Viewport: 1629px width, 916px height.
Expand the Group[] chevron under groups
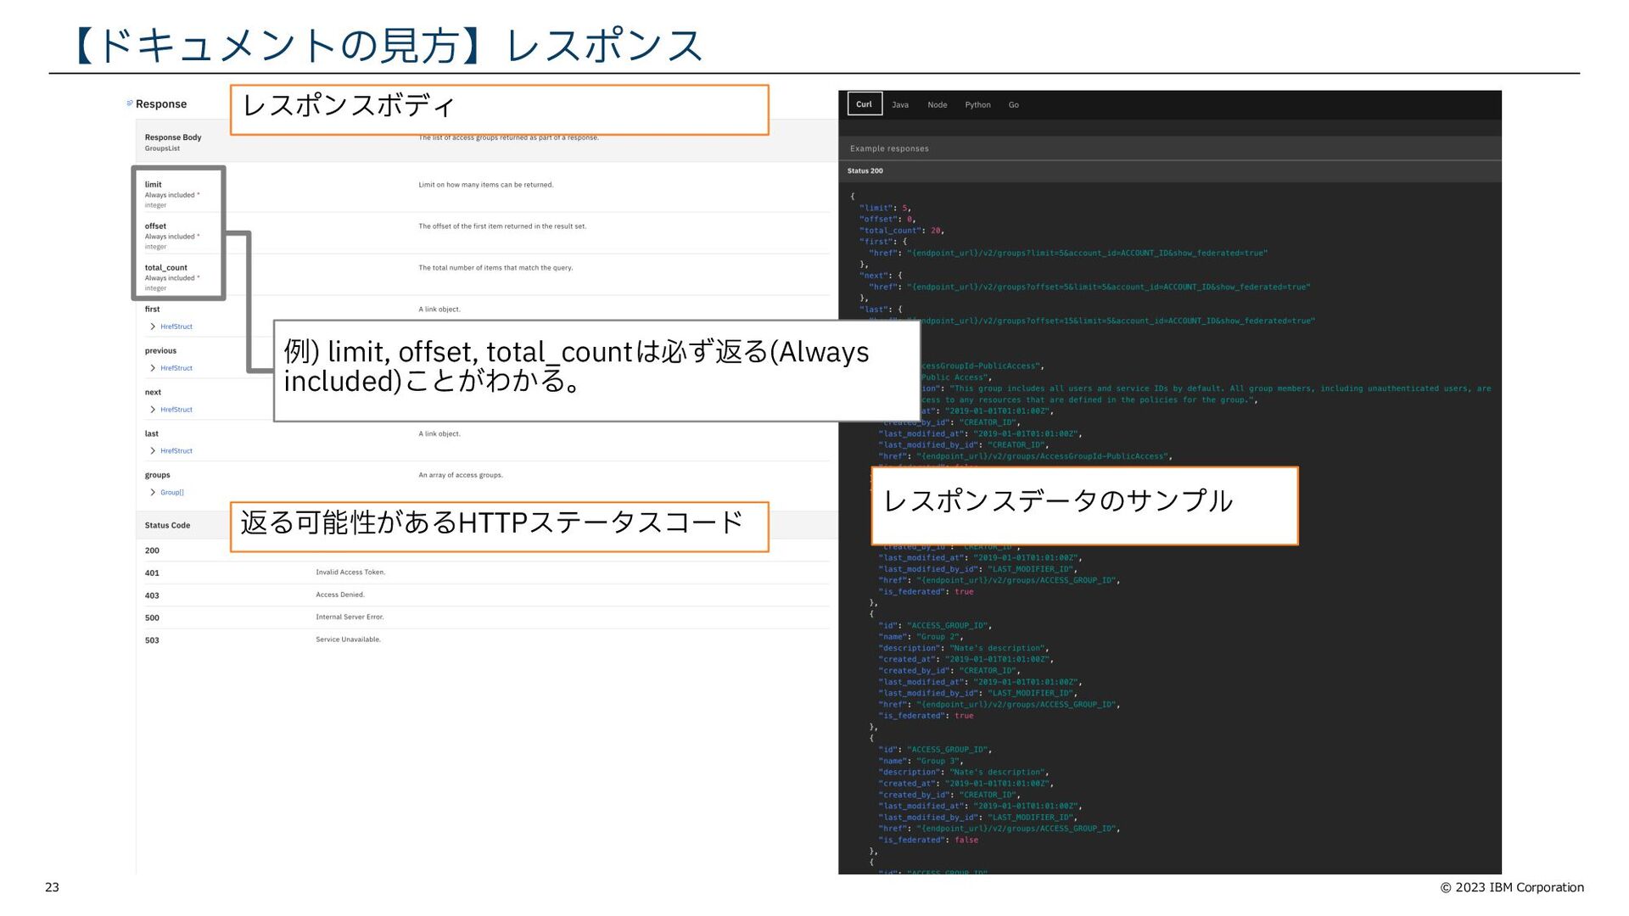[153, 493]
